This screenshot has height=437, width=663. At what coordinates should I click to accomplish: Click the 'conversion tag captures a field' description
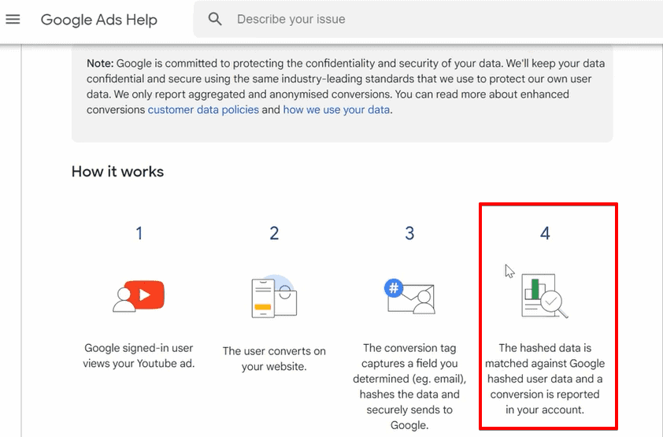tap(409, 387)
